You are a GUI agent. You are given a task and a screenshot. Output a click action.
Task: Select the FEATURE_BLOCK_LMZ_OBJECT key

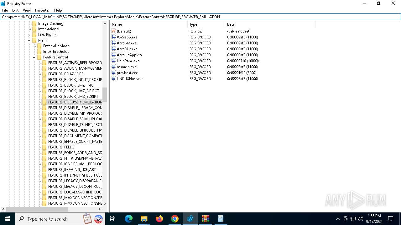(x=74, y=91)
